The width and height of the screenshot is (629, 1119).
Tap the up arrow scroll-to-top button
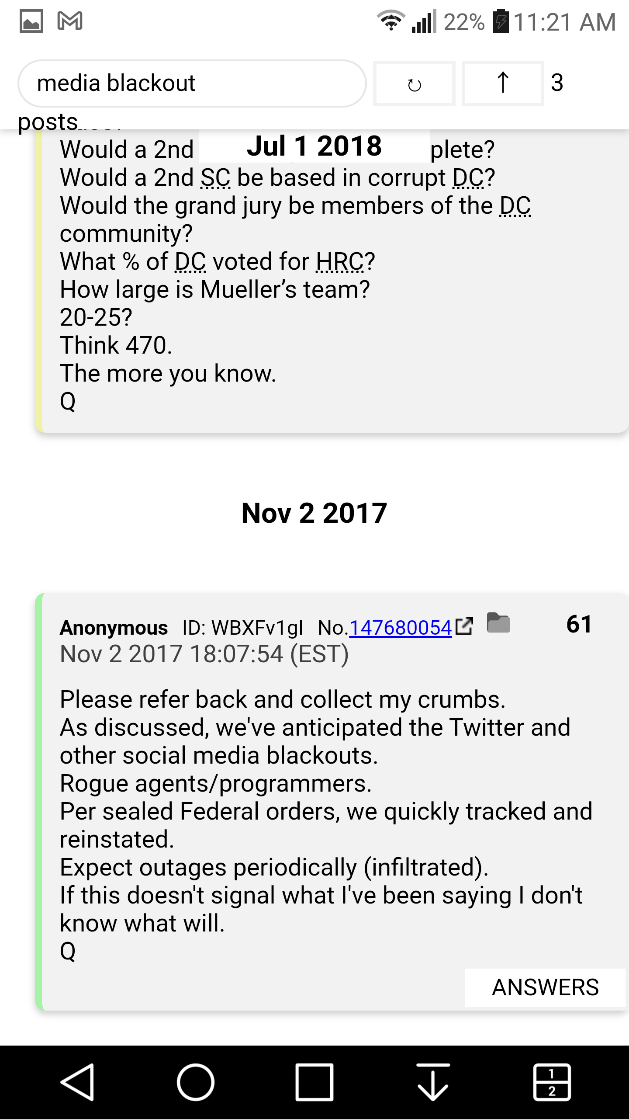pyautogui.click(x=503, y=83)
